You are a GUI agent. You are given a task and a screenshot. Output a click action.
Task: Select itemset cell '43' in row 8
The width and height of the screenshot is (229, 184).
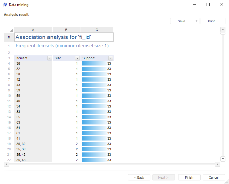point(33,85)
